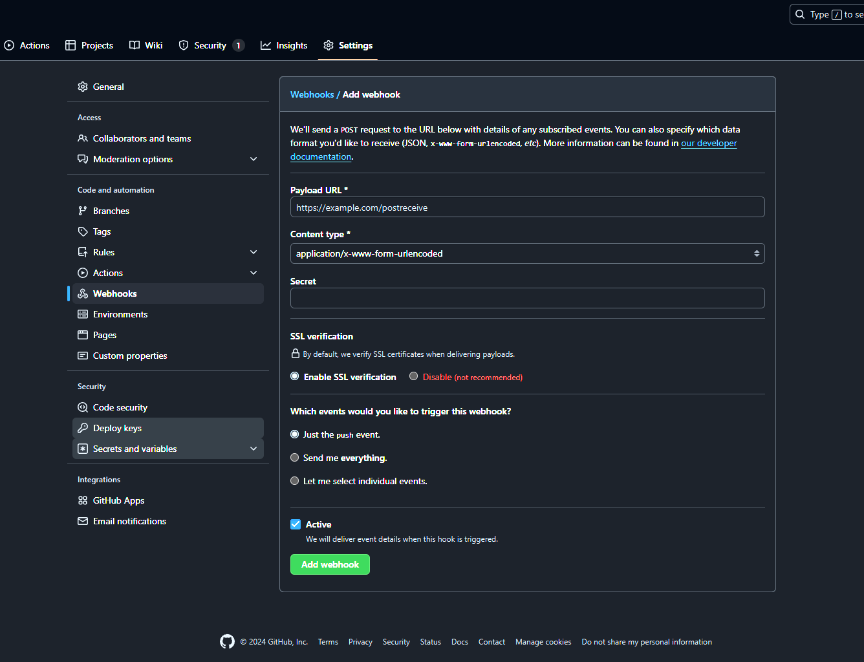Click the Pages sidebar icon
864x662 pixels.
click(x=83, y=334)
